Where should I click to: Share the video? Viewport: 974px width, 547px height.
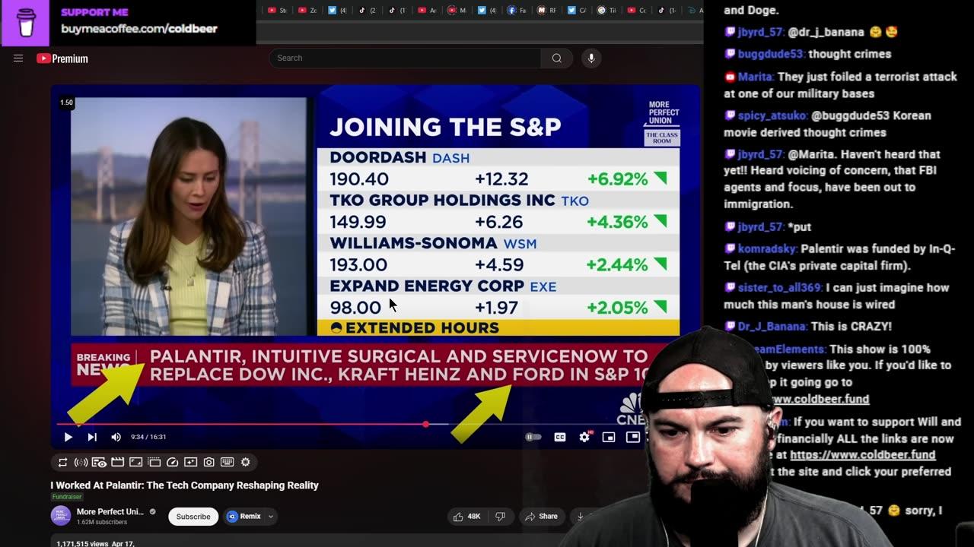(x=541, y=517)
